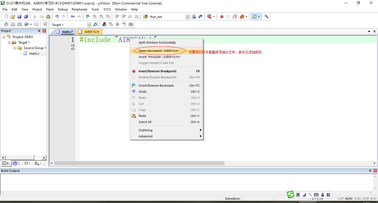Screen dimensions: 378x203
Task: Click the Insert/Remove Breakpoint toolbar red dot
Action: coord(222,17)
